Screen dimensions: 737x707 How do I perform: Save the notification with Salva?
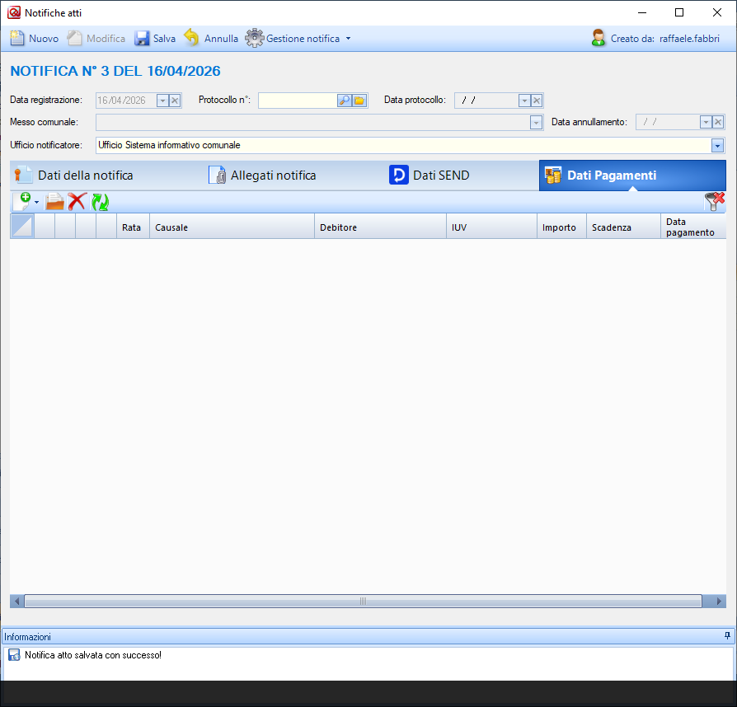(x=155, y=39)
